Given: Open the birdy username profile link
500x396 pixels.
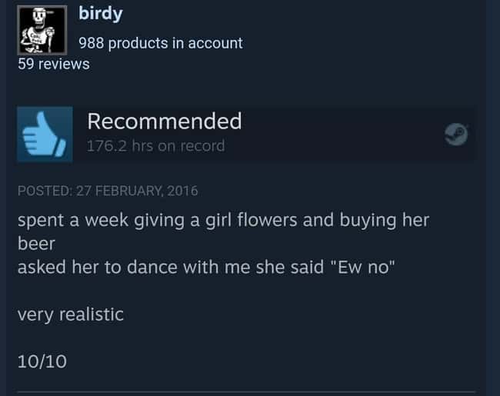Looking at the screenshot, I should tap(101, 14).
